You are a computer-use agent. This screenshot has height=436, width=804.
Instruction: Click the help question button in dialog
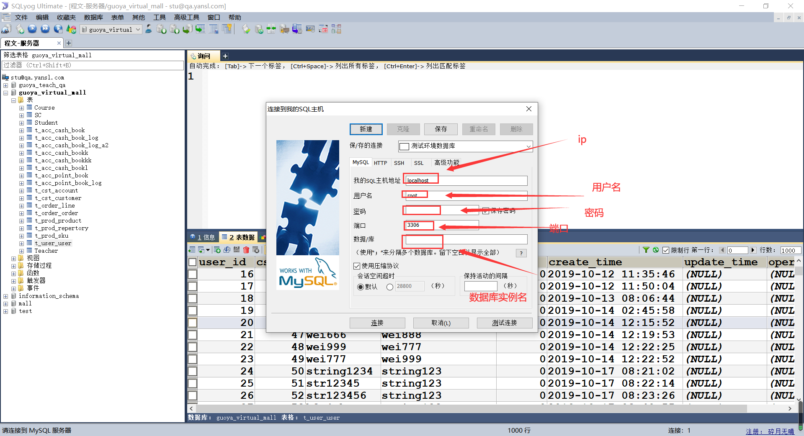521,253
